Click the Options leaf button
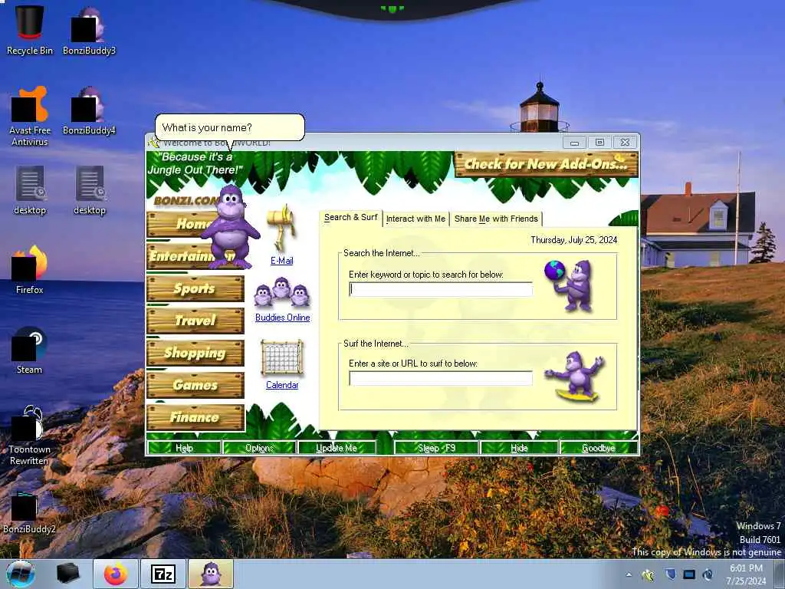785x589 pixels. (259, 448)
